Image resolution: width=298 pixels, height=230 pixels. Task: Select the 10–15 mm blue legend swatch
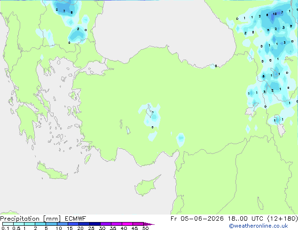(63, 224)
